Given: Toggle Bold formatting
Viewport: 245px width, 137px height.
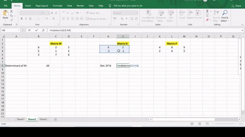Looking at the screenshot, I should (21, 19).
